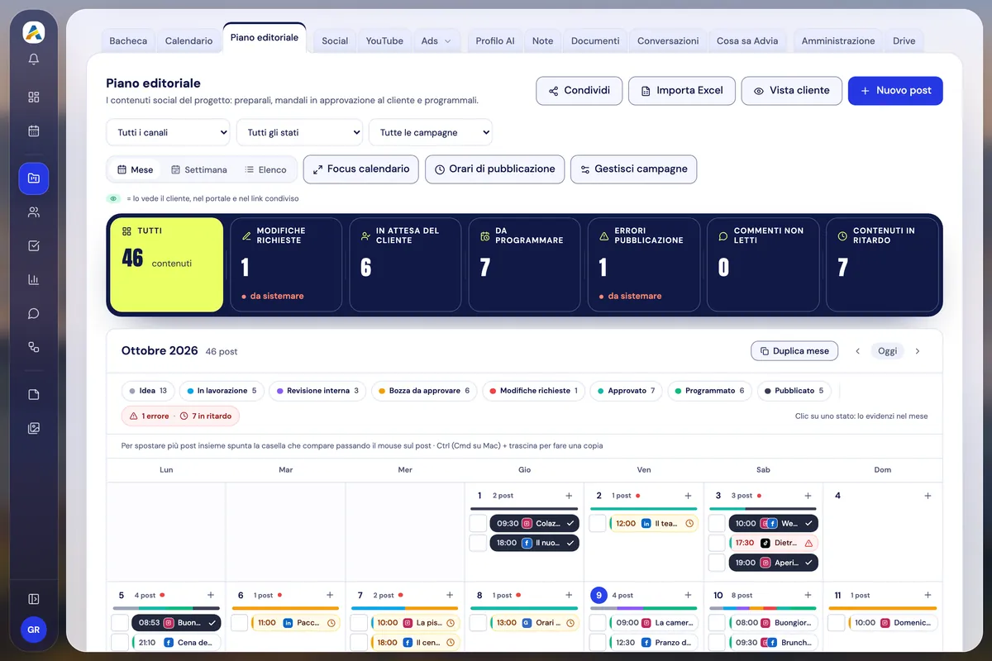Open the dashboard grid icon in sidebar
This screenshot has width=992, height=661.
(34, 97)
